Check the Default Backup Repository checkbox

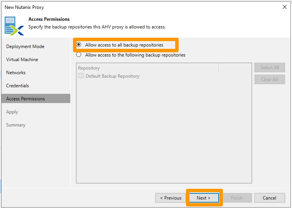click(81, 76)
